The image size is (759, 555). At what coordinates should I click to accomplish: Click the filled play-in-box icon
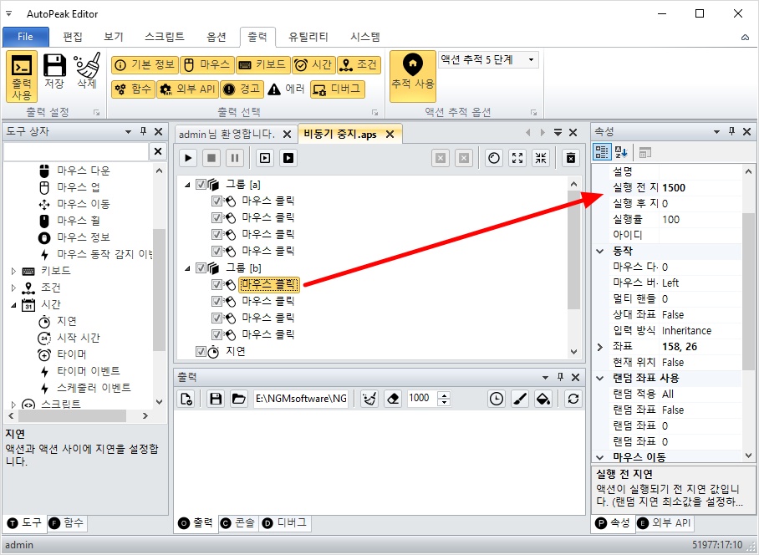coord(288,158)
